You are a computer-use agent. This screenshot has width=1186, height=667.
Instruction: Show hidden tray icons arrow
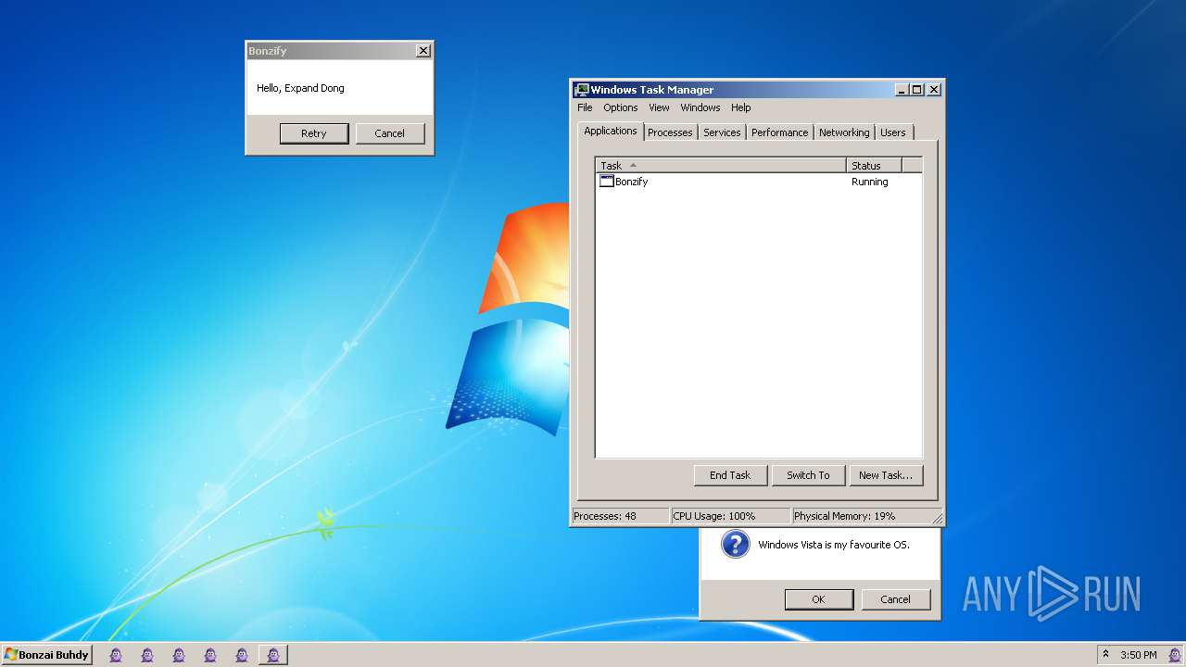point(1105,654)
